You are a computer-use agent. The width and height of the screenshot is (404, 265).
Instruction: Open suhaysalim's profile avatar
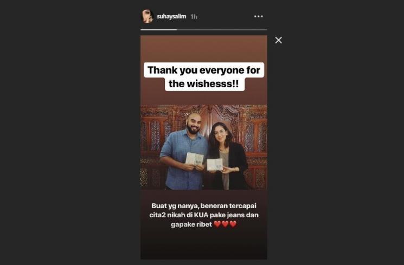[x=148, y=16]
